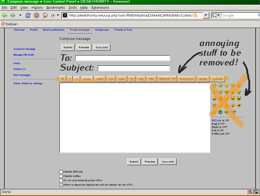
Task: Open the Extensions menu
Action: point(100,8)
